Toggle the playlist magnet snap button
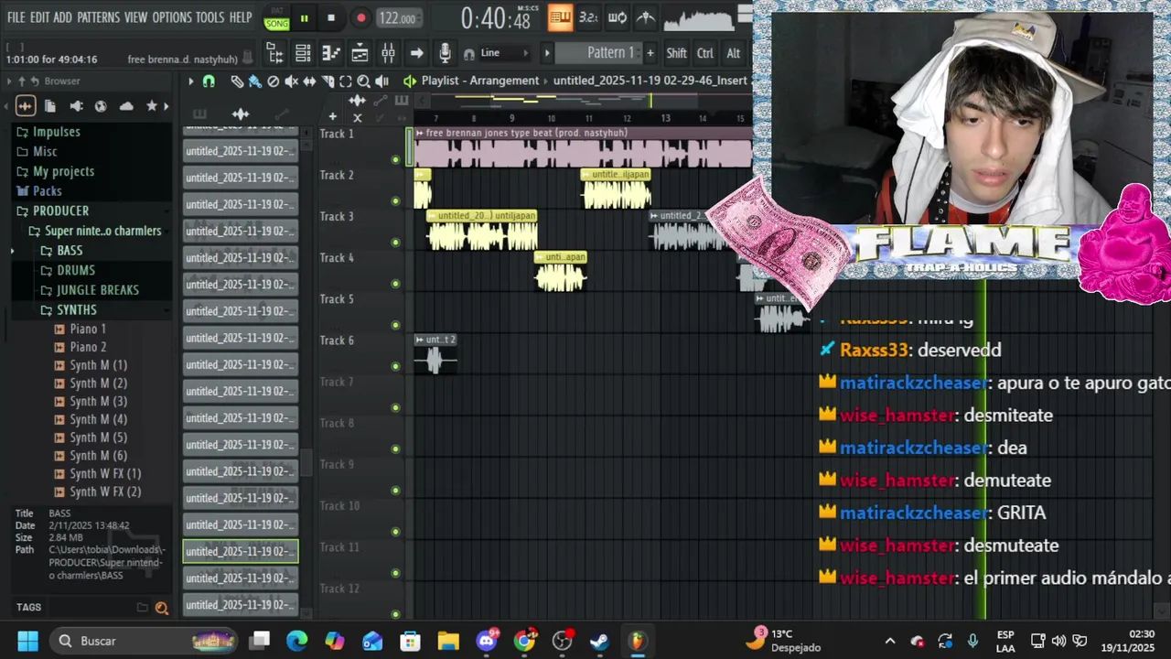This screenshot has width=1171, height=659. click(209, 81)
